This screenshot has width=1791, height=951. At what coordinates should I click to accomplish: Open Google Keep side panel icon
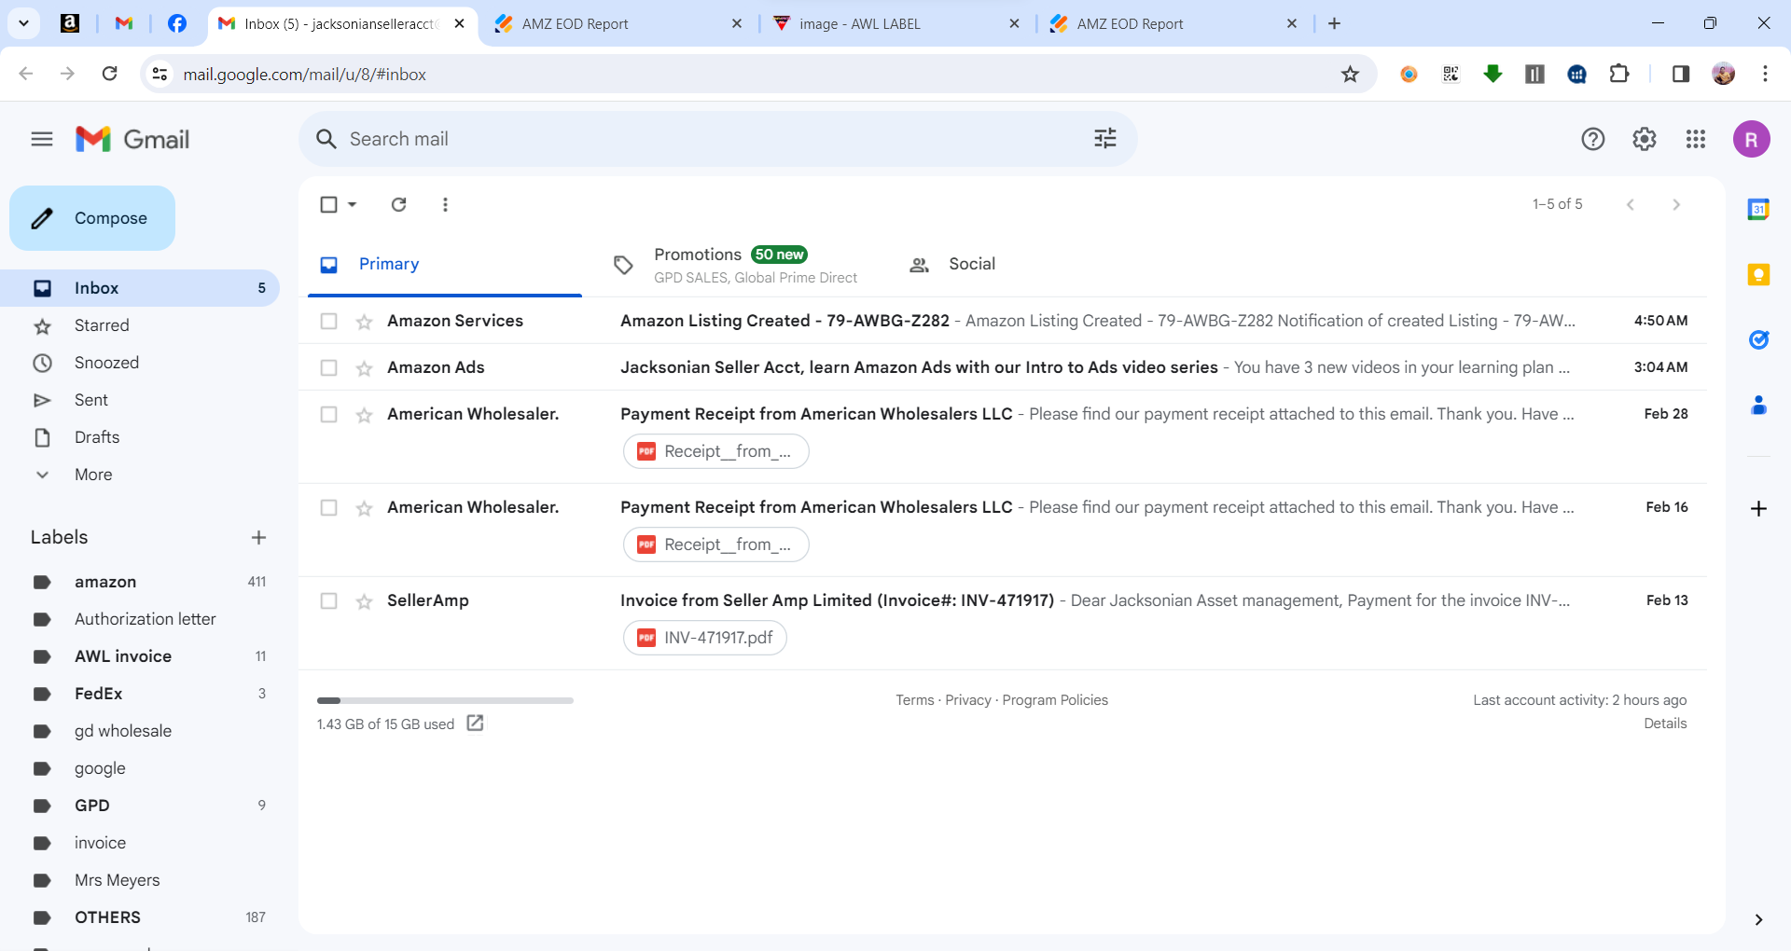coord(1758,274)
